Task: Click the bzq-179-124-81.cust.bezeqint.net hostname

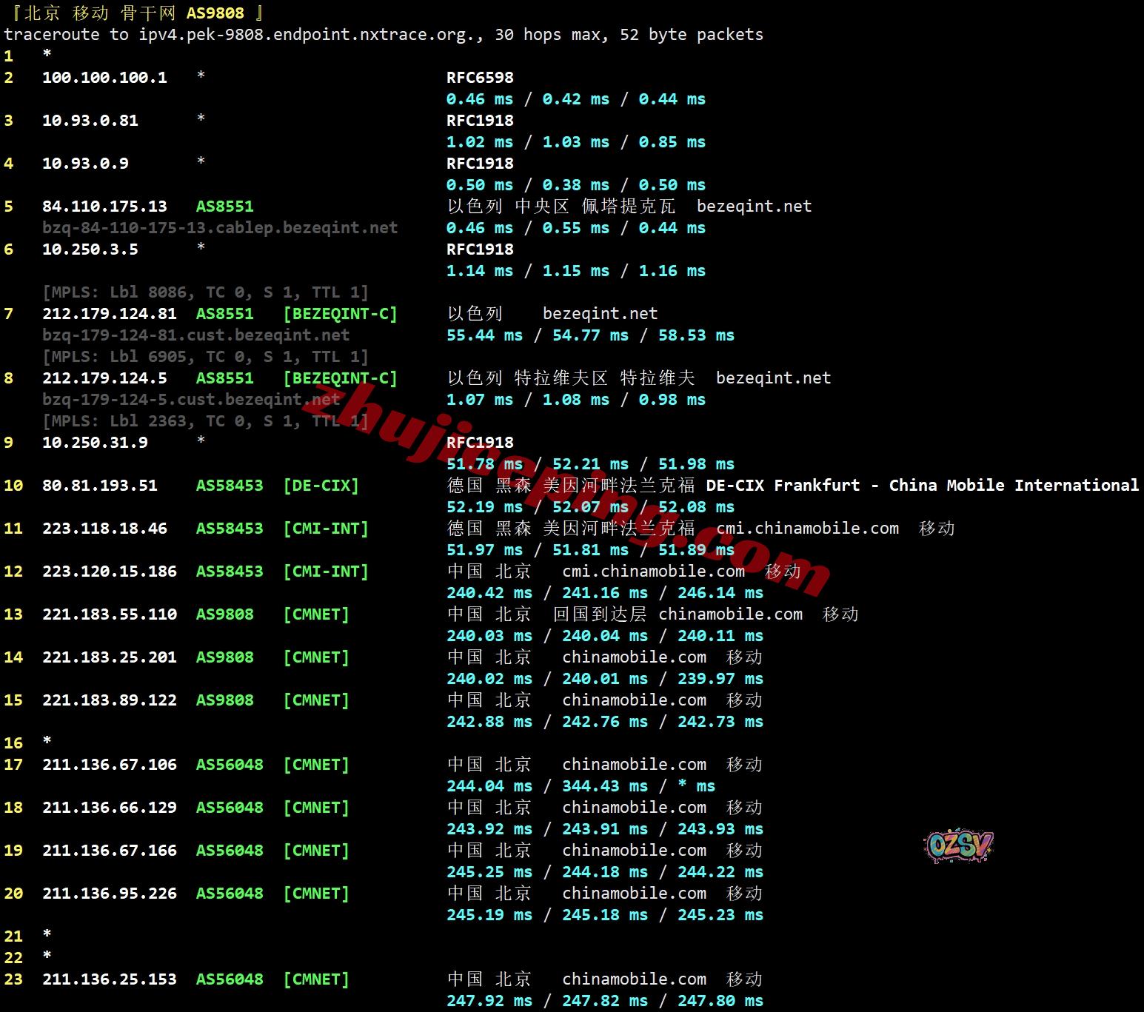Action: pos(195,335)
